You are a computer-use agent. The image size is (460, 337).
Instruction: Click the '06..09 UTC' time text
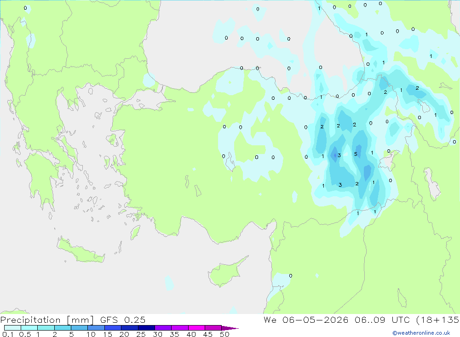click(x=382, y=320)
